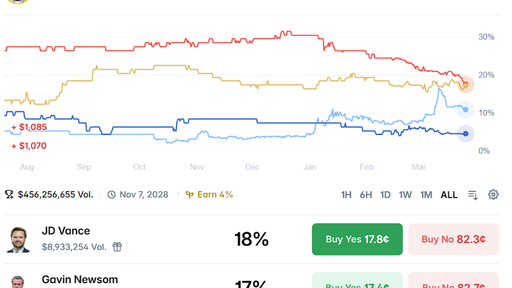Switch chart range to 6H
The image size is (512, 288).
click(366, 195)
